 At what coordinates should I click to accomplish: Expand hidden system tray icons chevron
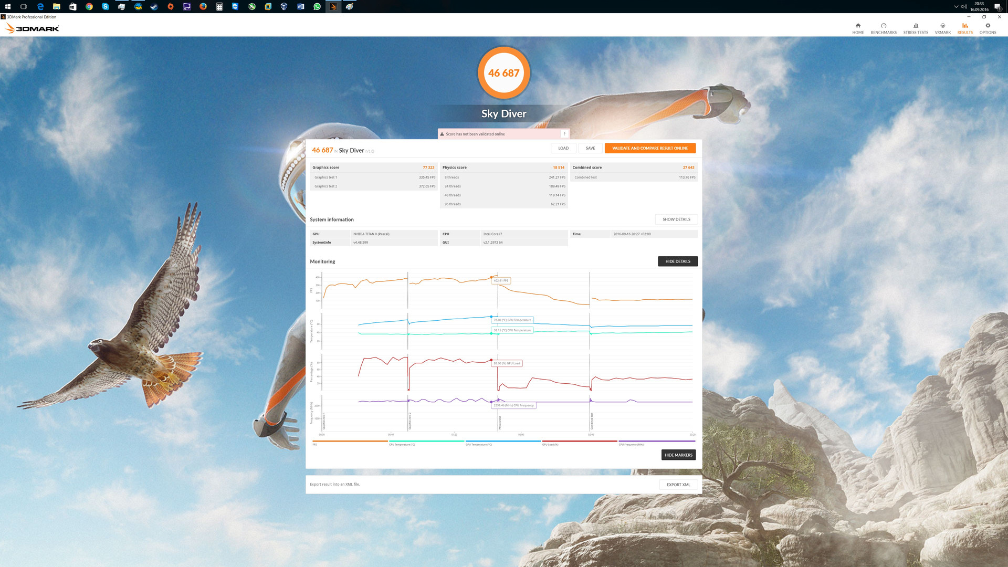click(x=956, y=6)
